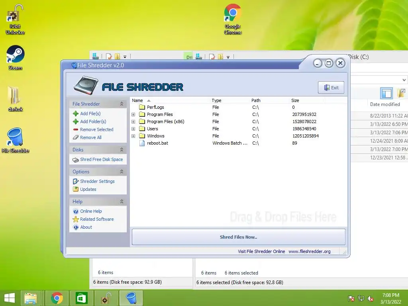
Task: Click the eraser Remove All icon
Action: (x=75, y=137)
